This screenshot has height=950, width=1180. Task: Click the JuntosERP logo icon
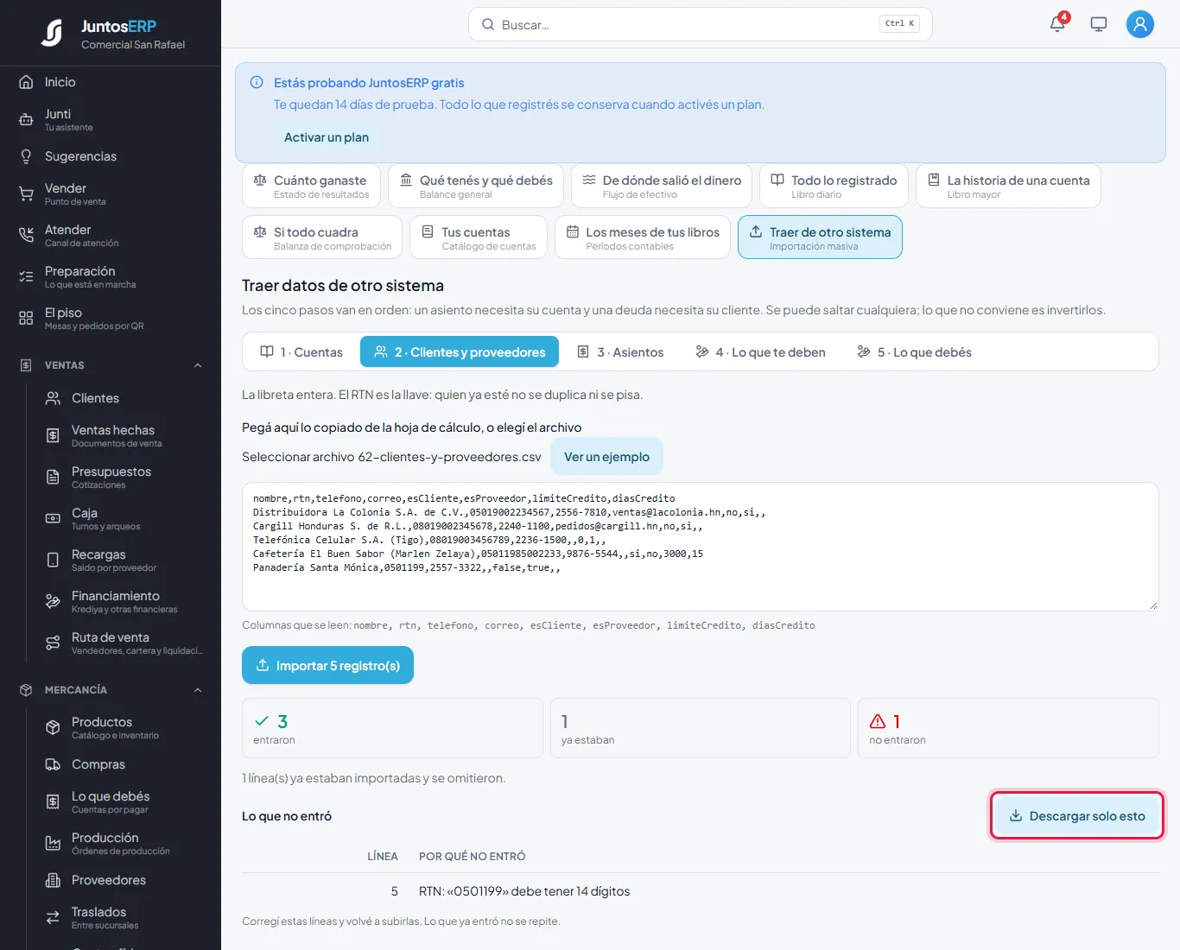[52, 33]
